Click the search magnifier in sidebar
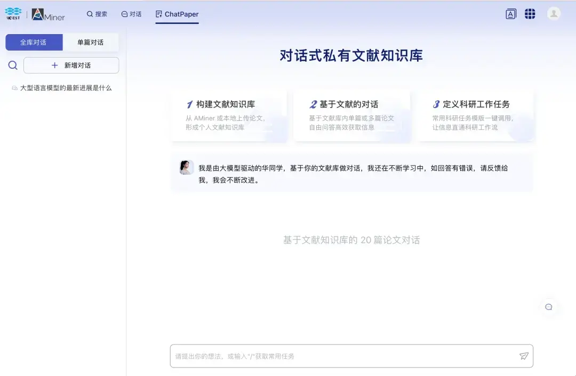Image resolution: width=576 pixels, height=376 pixels. click(x=13, y=66)
